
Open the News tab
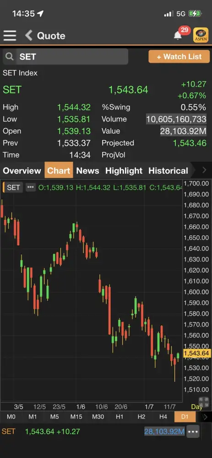point(87,171)
